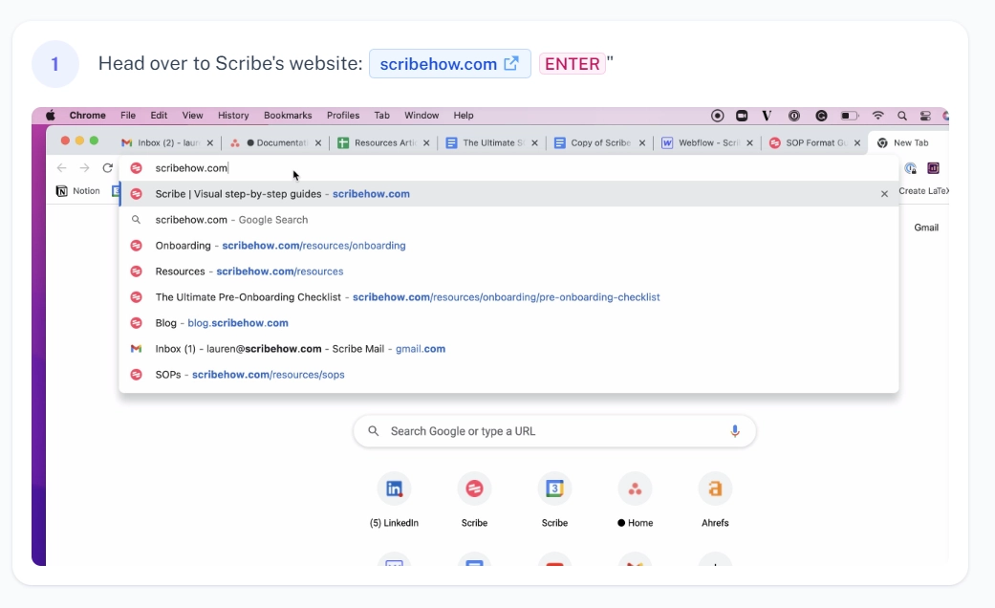The width and height of the screenshot is (995, 608).
Task: Open the Home shortcut tile
Action: click(635, 501)
